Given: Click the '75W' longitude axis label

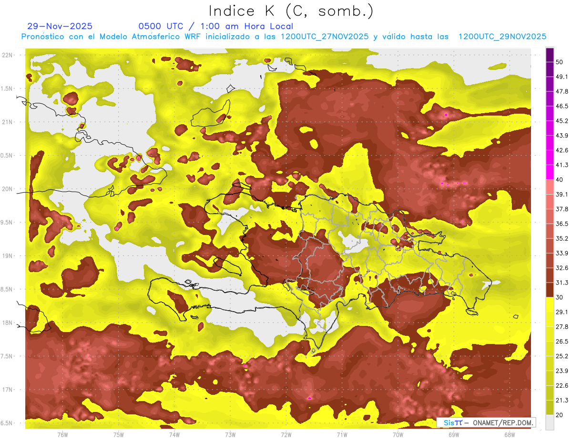Looking at the screenshot, I should point(119,434).
